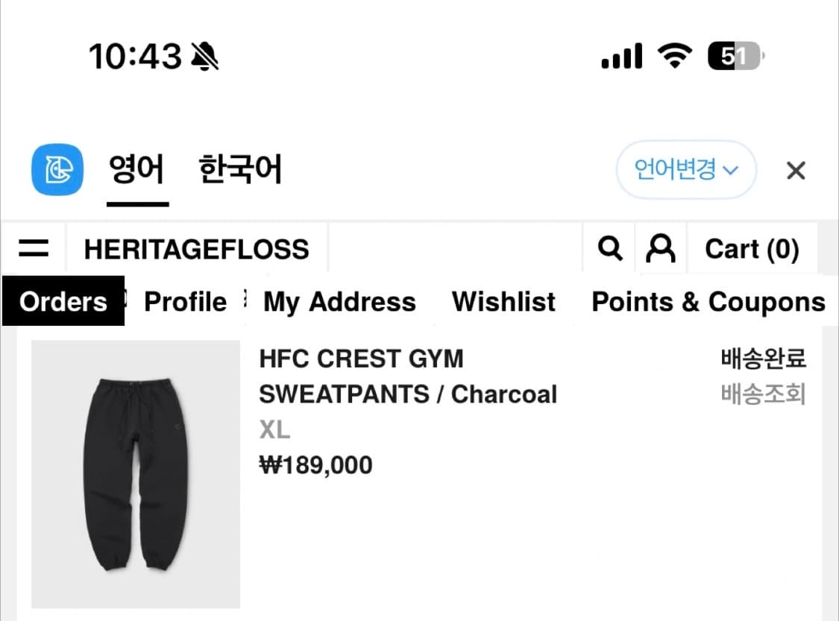The width and height of the screenshot is (839, 621).
Task: Open the hamburger menu icon
Action: coord(34,248)
